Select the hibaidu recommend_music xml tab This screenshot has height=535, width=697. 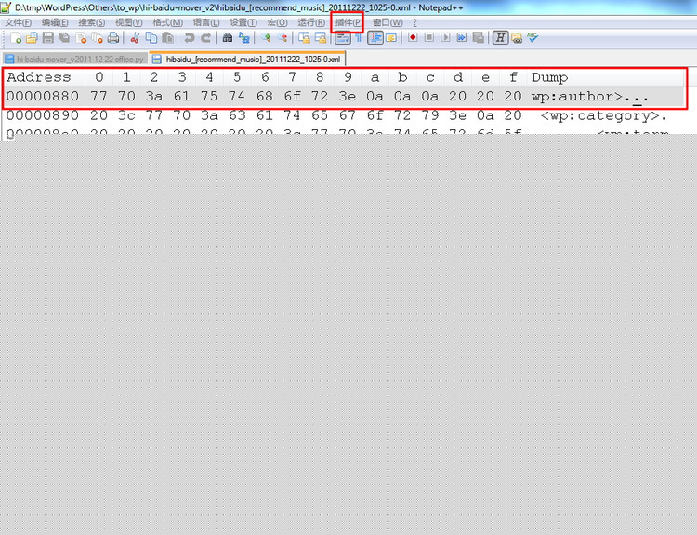[247, 59]
